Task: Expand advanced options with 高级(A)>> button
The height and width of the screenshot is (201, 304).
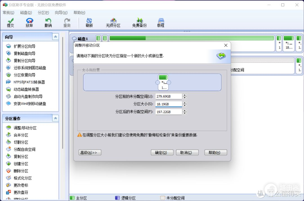Action: tap(90, 152)
